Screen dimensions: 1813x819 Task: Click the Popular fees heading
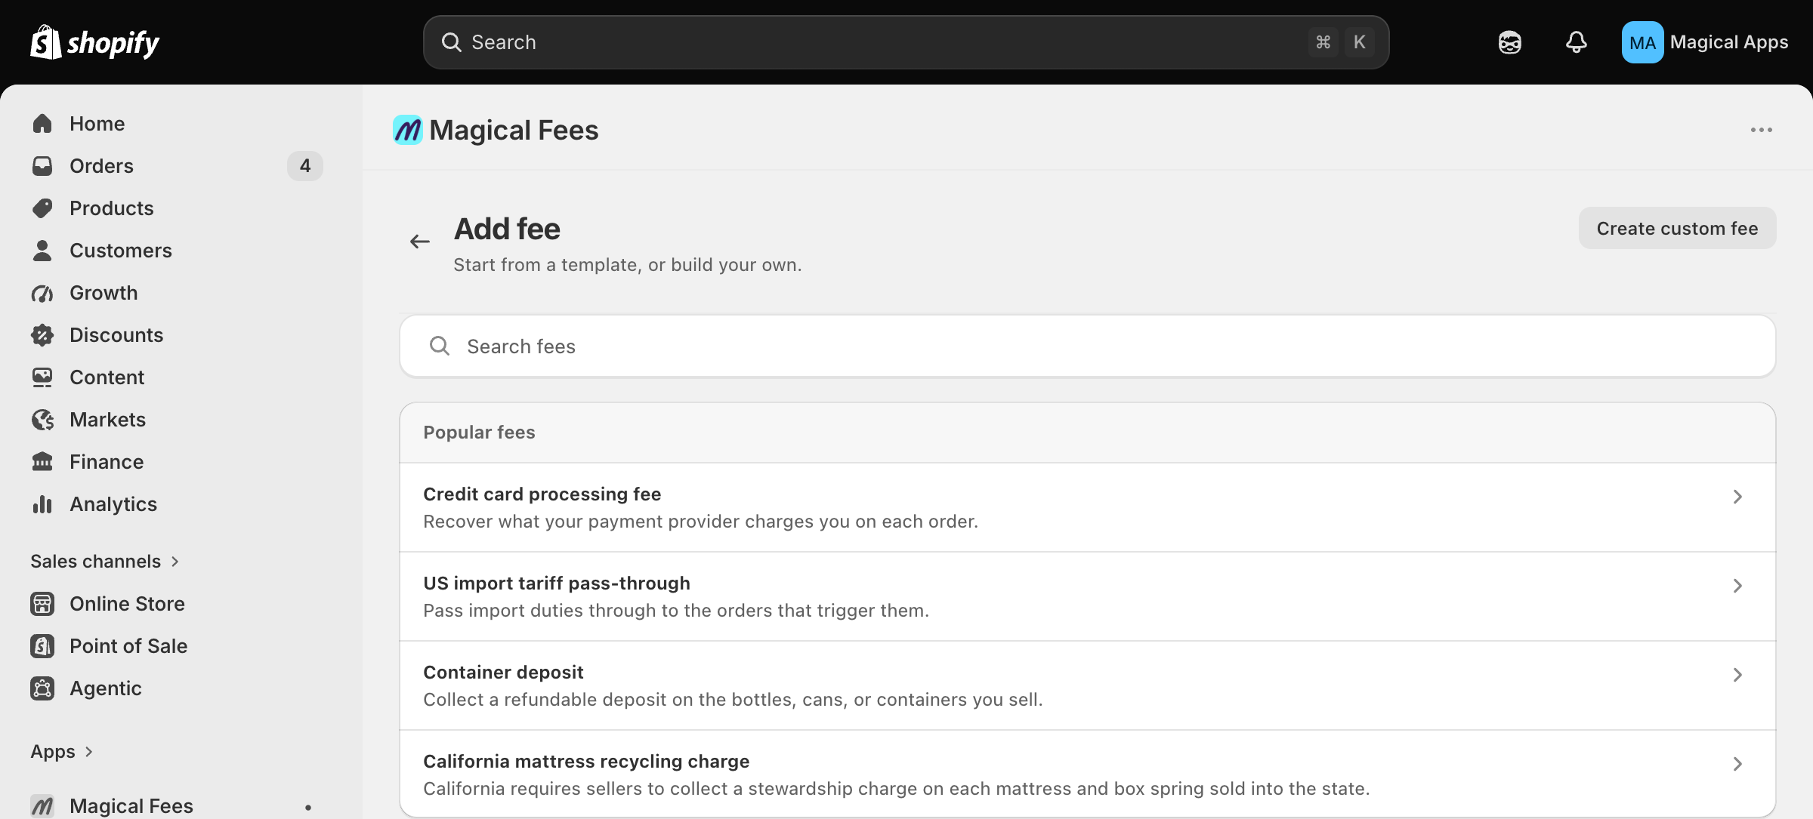pos(479,433)
